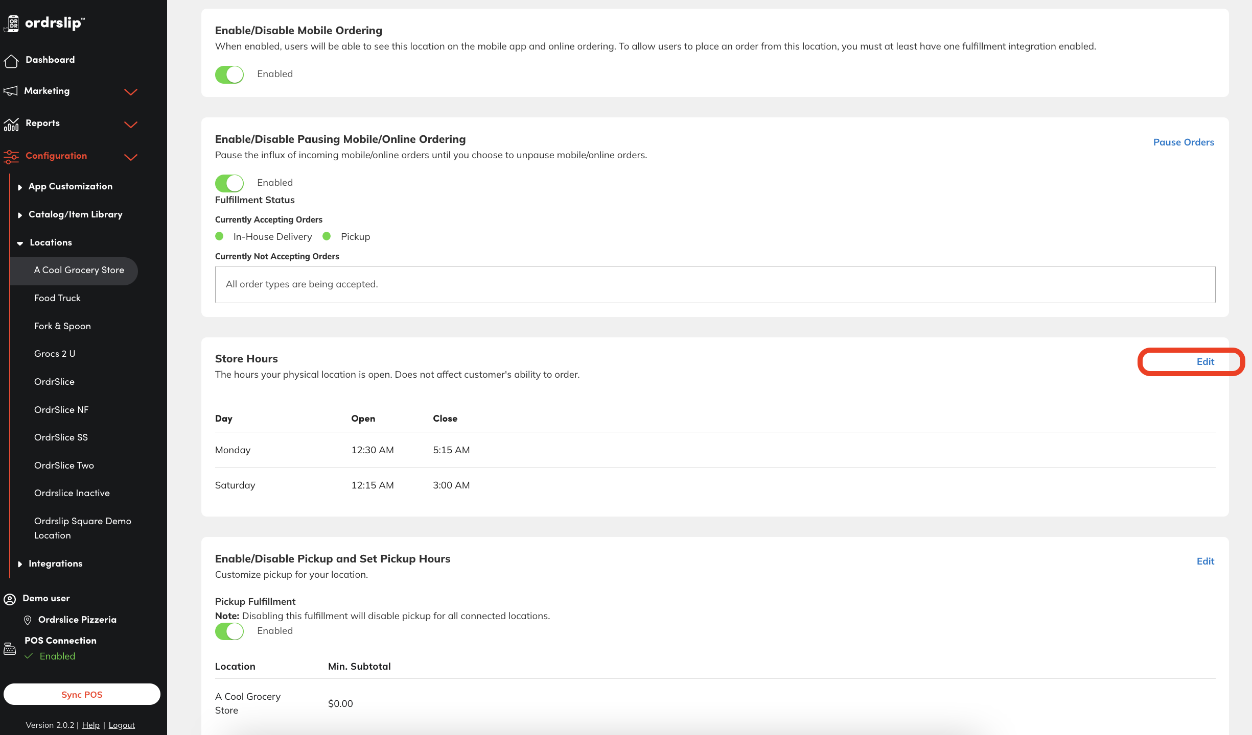Image resolution: width=1252 pixels, height=735 pixels.
Task: Click the Dashboard home icon
Action: [11, 61]
